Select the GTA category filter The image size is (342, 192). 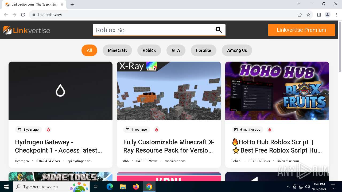176,50
